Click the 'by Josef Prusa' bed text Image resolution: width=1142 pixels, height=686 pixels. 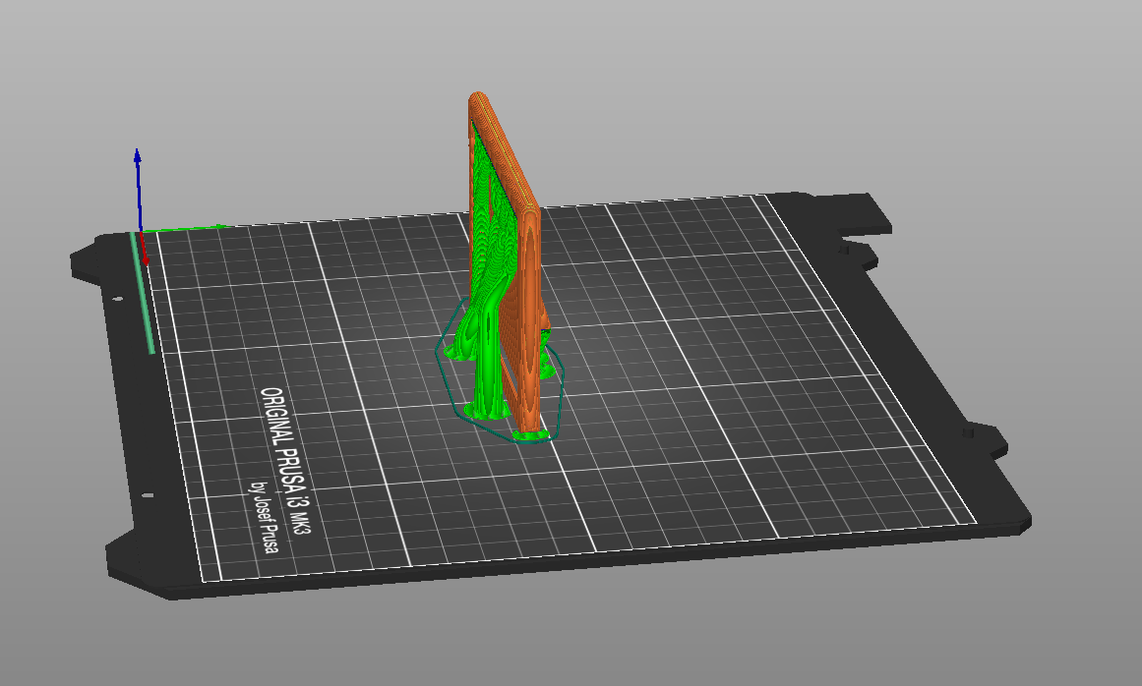(x=265, y=517)
